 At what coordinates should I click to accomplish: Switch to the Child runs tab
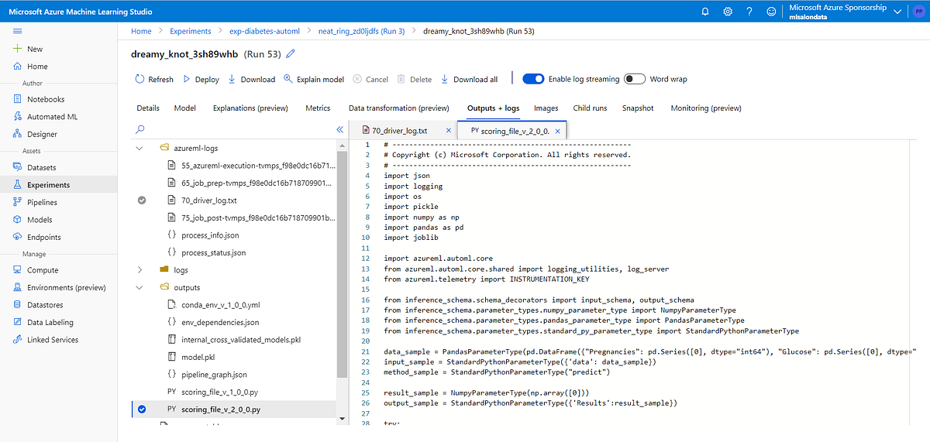click(591, 108)
